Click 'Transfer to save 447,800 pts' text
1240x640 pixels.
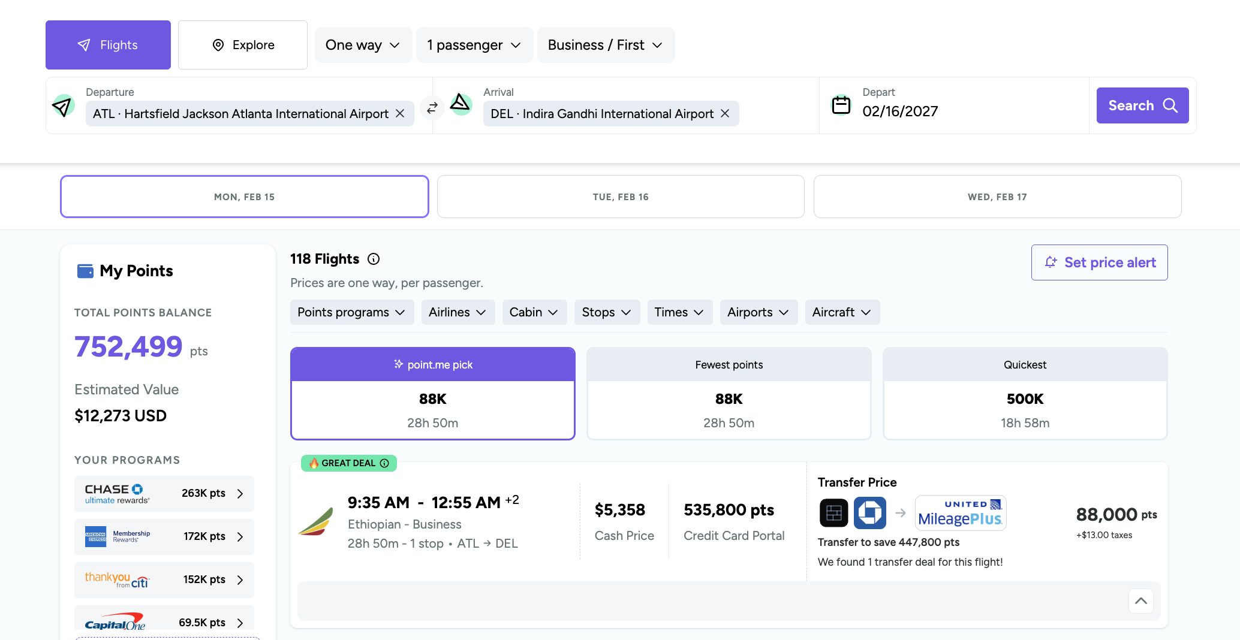[x=889, y=542]
